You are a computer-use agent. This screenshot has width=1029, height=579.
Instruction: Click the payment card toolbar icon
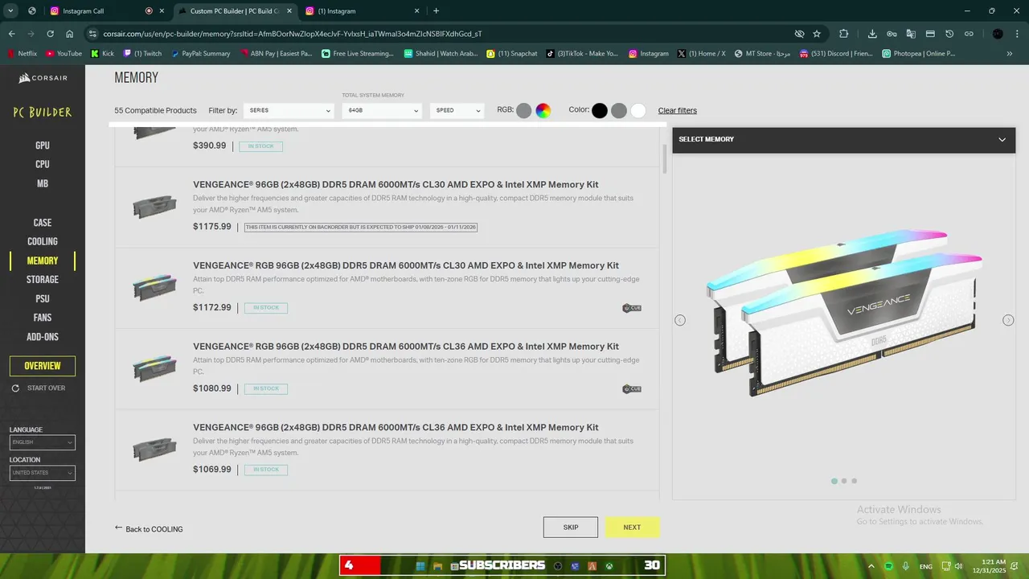pos(930,34)
